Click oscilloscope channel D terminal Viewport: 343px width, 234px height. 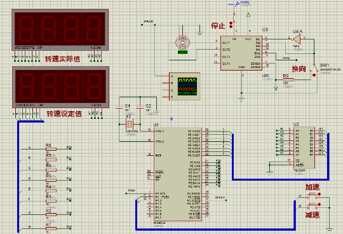click(166, 97)
